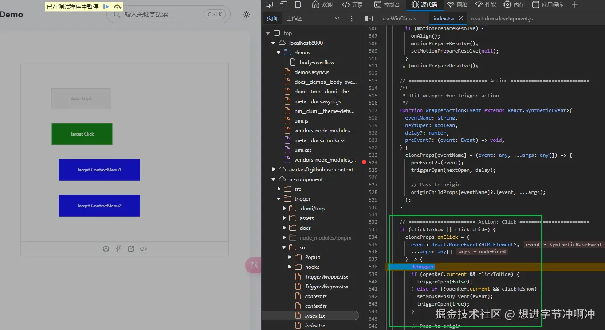Image resolution: width=605 pixels, height=330 pixels.
Task: Switch to the 控制台 console panel
Action: (x=387, y=5)
